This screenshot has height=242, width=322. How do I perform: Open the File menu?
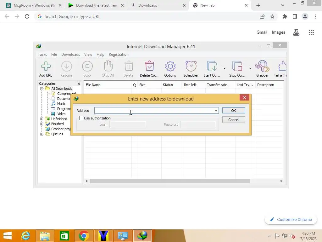[54, 55]
